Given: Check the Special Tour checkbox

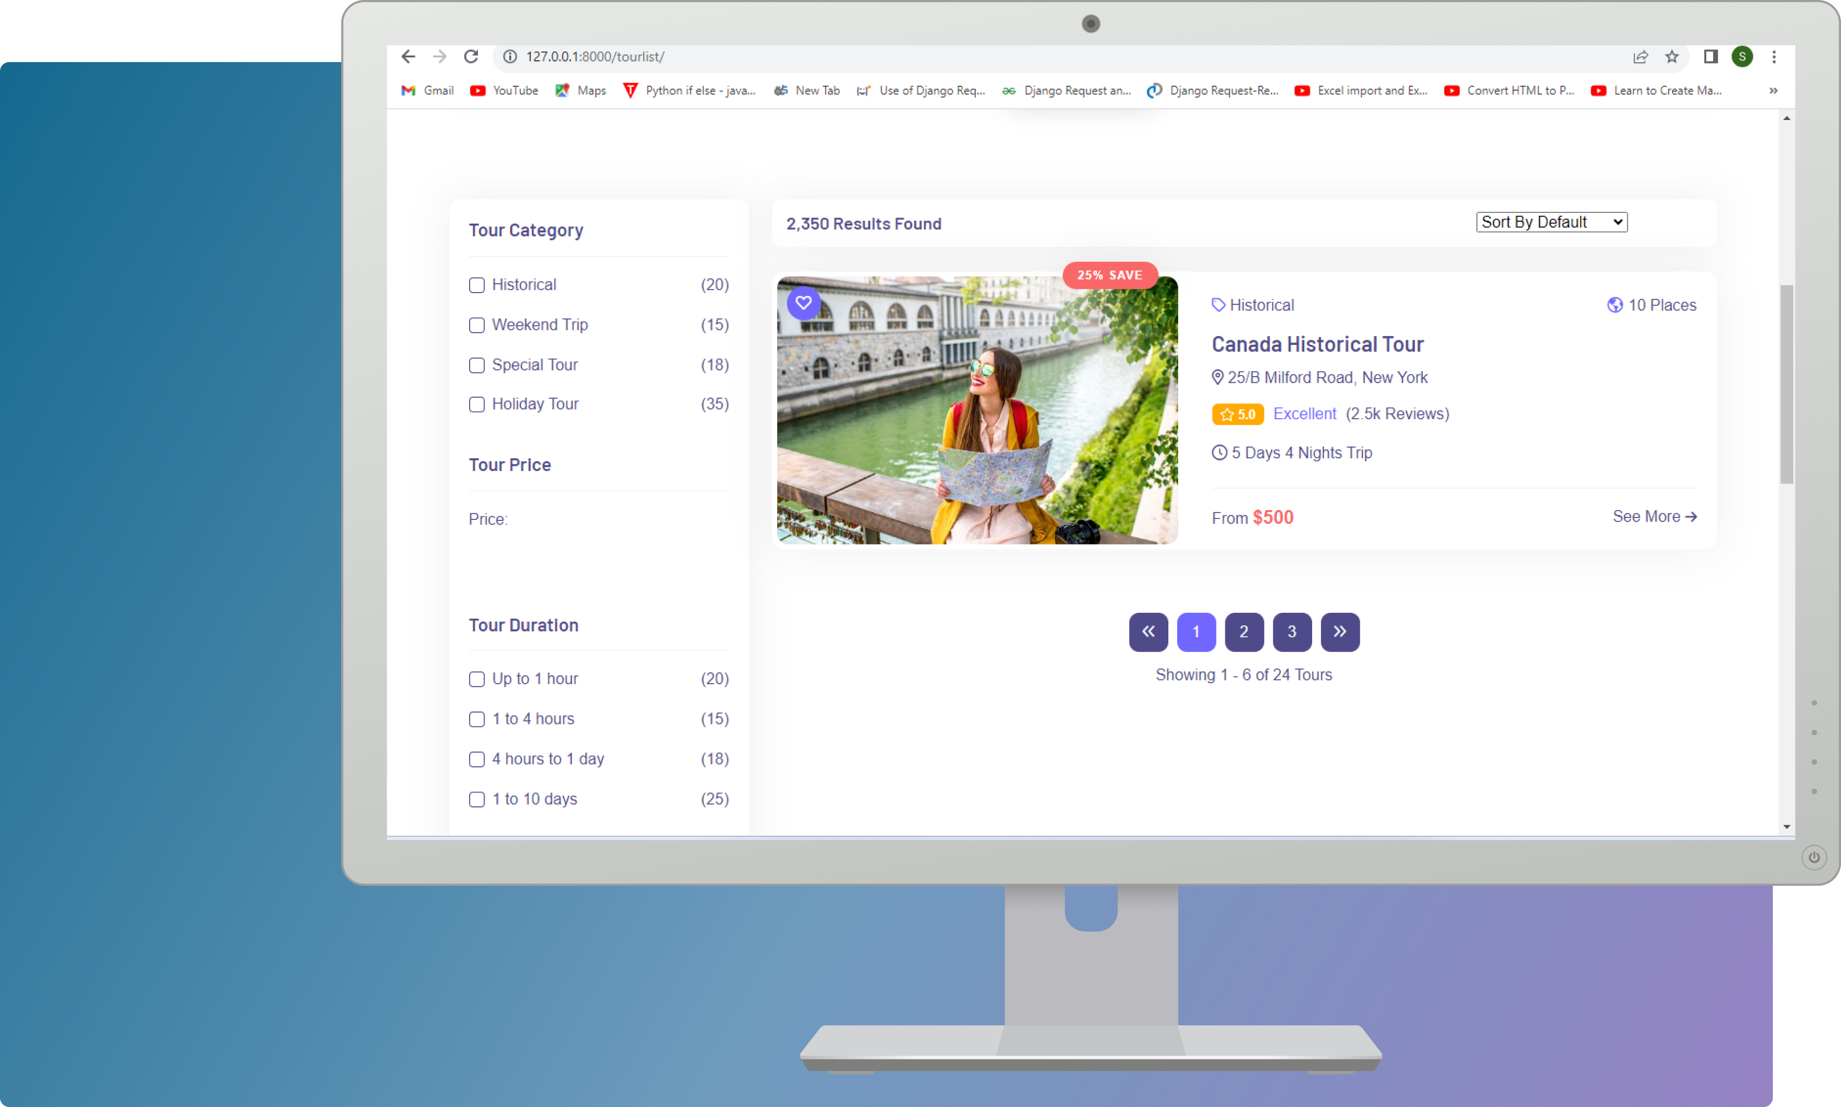Looking at the screenshot, I should (x=477, y=365).
